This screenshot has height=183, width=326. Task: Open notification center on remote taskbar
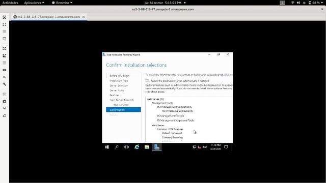pyautogui.click(x=226, y=147)
